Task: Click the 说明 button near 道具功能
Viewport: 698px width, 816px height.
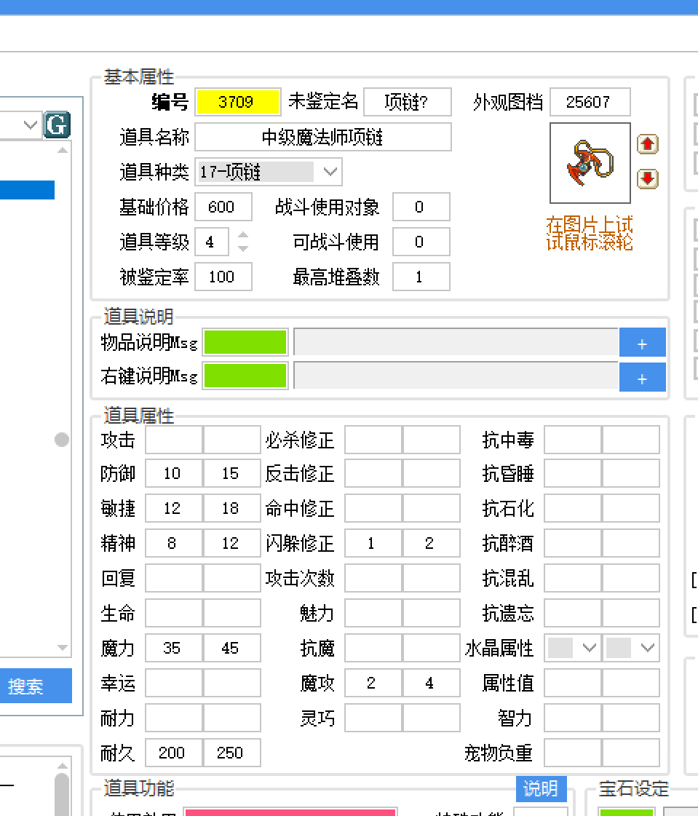Action: [x=541, y=789]
